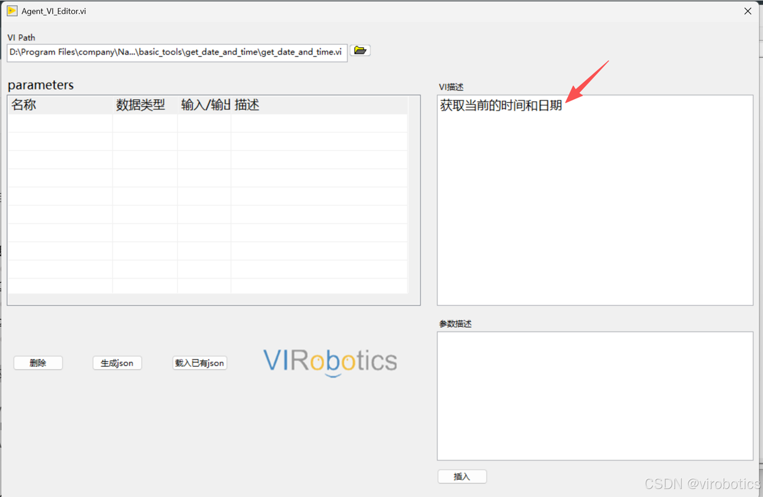The height and width of the screenshot is (497, 763).
Task: Click the 载入已有json button
Action: click(x=200, y=363)
